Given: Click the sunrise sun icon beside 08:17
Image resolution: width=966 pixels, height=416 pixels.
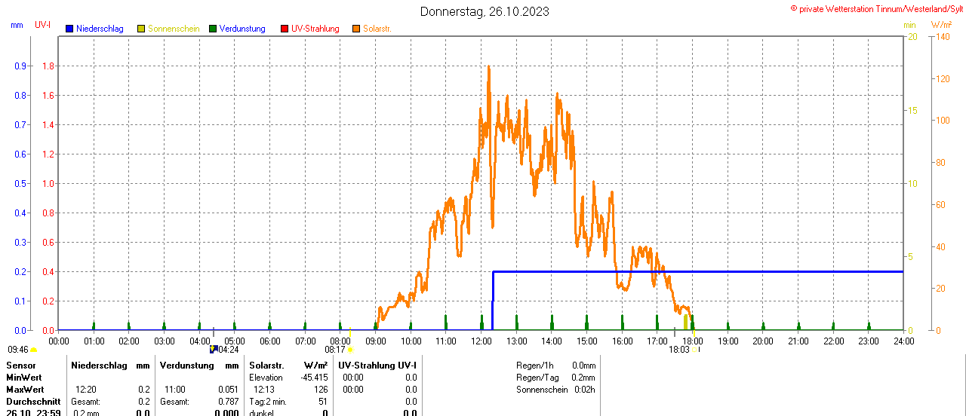Looking at the screenshot, I should 350,350.
